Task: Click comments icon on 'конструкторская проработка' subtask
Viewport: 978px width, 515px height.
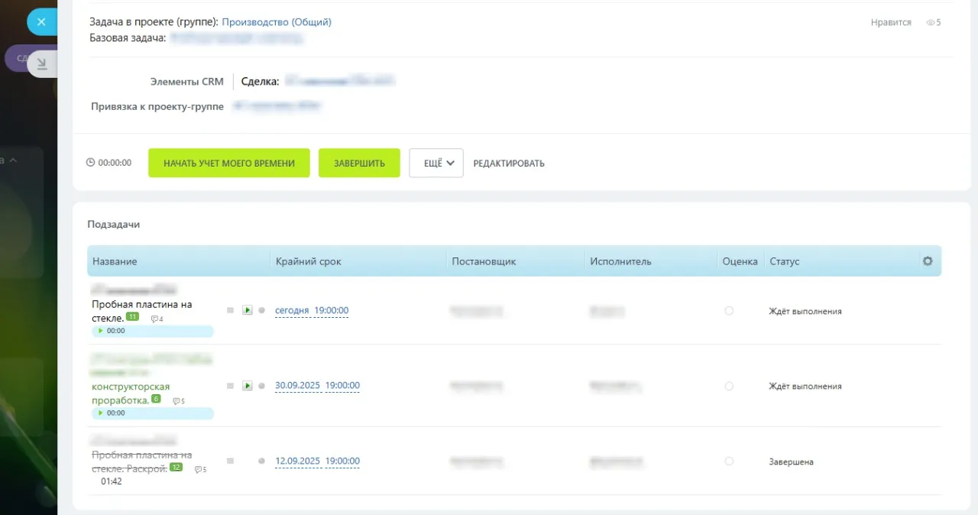Action: click(x=177, y=401)
